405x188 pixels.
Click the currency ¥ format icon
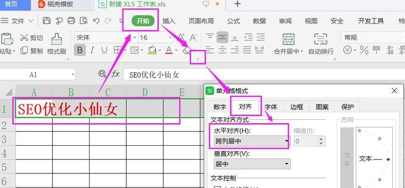tap(347, 50)
